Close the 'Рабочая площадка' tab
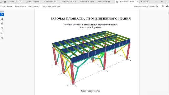The image size is (169, 95). pyautogui.click(x=137, y=2)
